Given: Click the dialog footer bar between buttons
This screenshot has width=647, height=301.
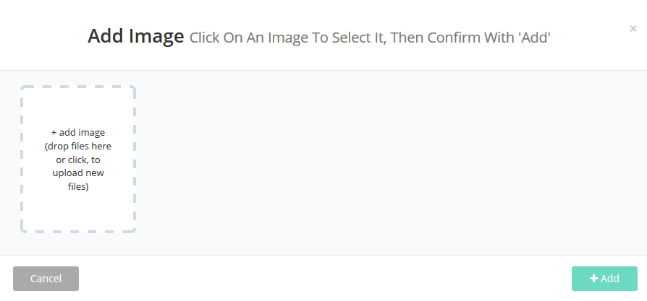Looking at the screenshot, I should pyautogui.click(x=326, y=279).
